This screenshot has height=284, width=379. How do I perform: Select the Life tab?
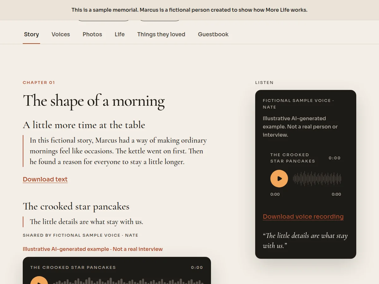tap(119, 34)
